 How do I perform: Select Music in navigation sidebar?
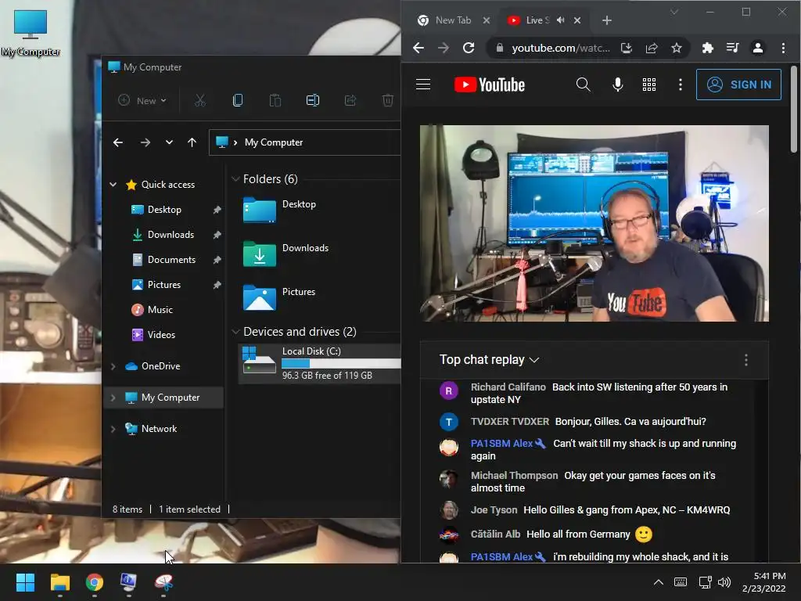160,310
